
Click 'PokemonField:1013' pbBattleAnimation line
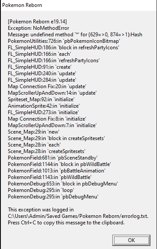tap(56, 171)
